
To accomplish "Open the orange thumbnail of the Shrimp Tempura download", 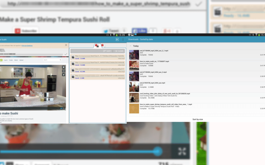I will point(134,108).
